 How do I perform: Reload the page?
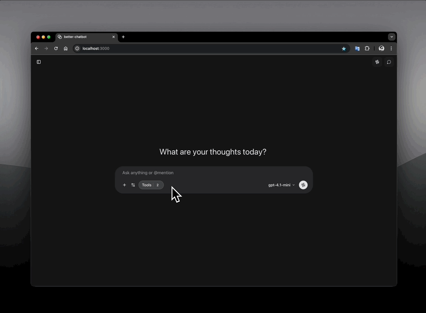click(x=56, y=48)
